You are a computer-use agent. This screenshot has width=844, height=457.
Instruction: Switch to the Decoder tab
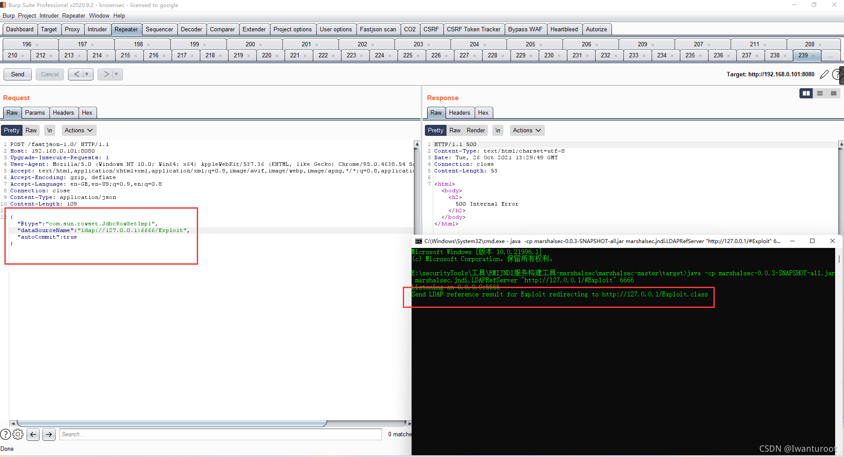point(191,30)
